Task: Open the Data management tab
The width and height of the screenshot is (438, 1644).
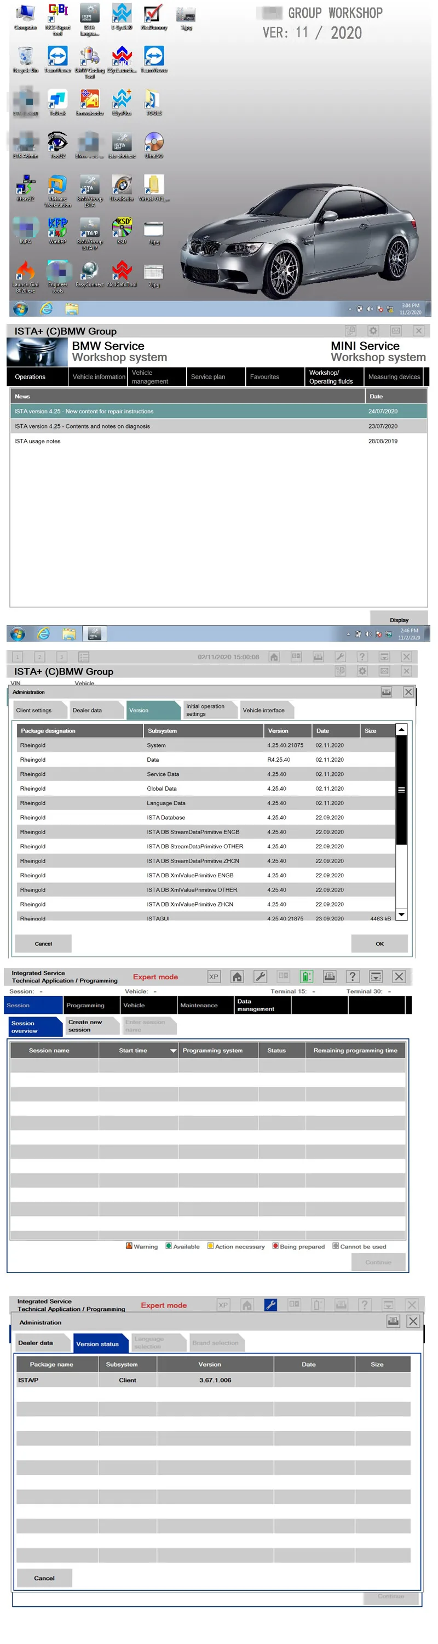Action: (x=263, y=1005)
